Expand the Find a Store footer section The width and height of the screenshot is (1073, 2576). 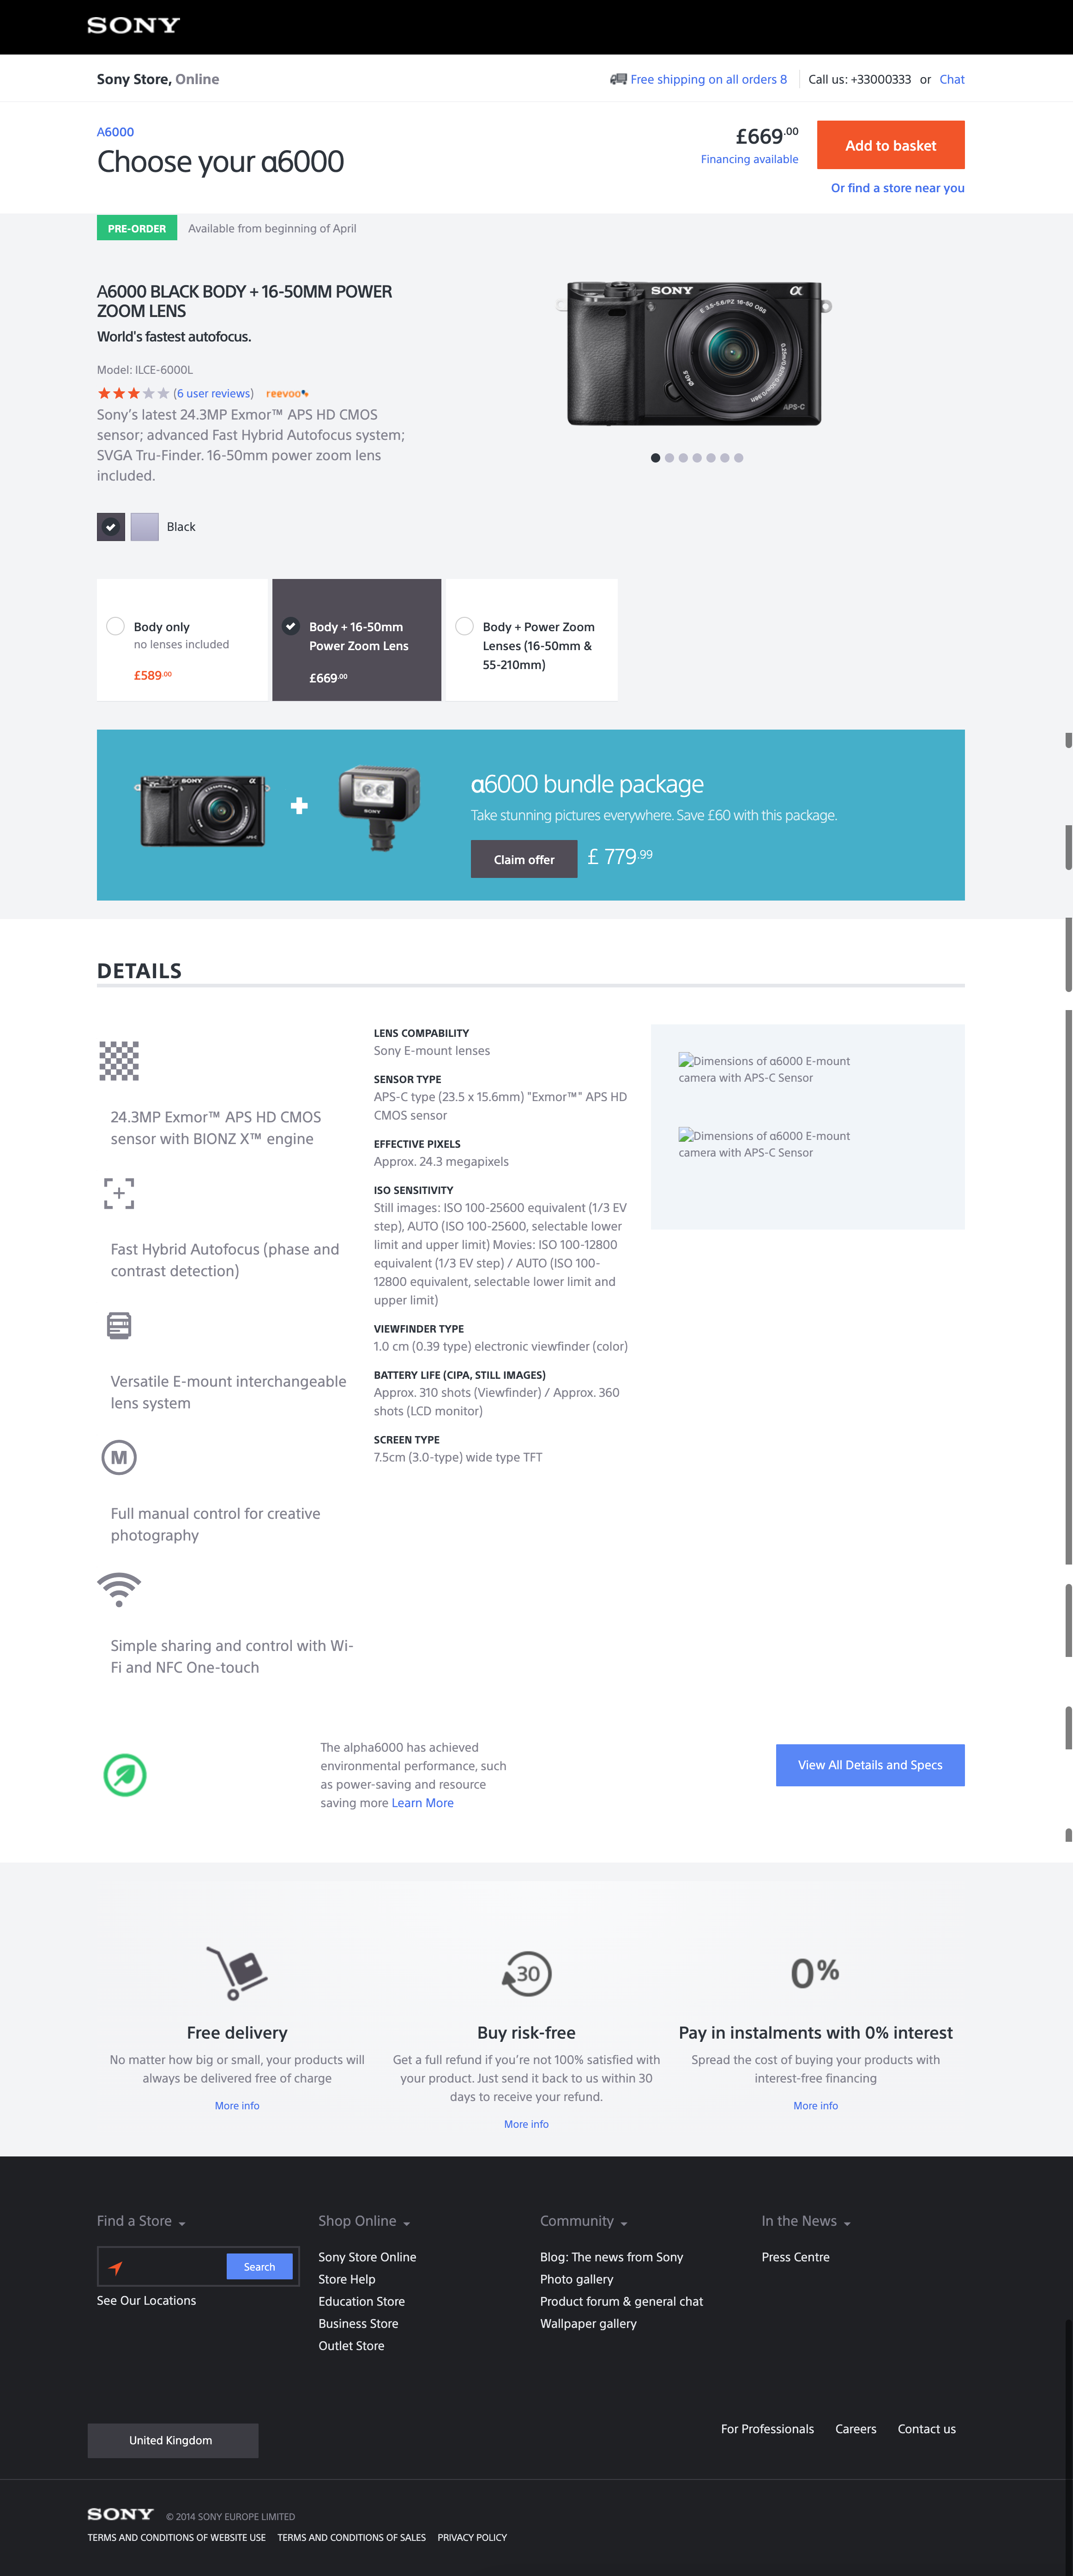pos(141,2221)
